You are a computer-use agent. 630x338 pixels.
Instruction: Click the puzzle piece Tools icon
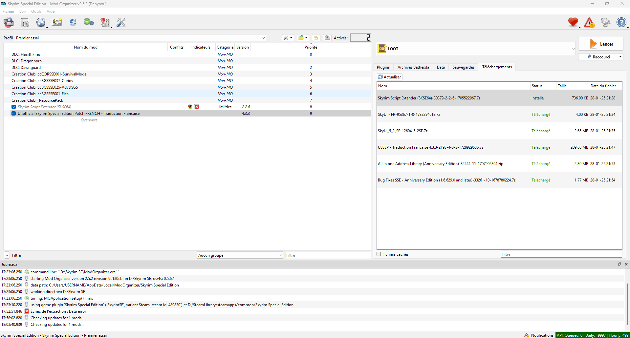[x=105, y=22]
